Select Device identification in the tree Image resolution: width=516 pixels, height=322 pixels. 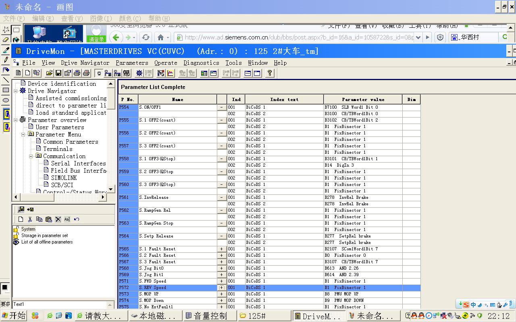[62, 84]
